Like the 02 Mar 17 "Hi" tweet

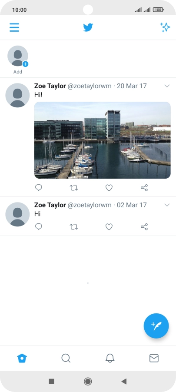[x=109, y=227]
